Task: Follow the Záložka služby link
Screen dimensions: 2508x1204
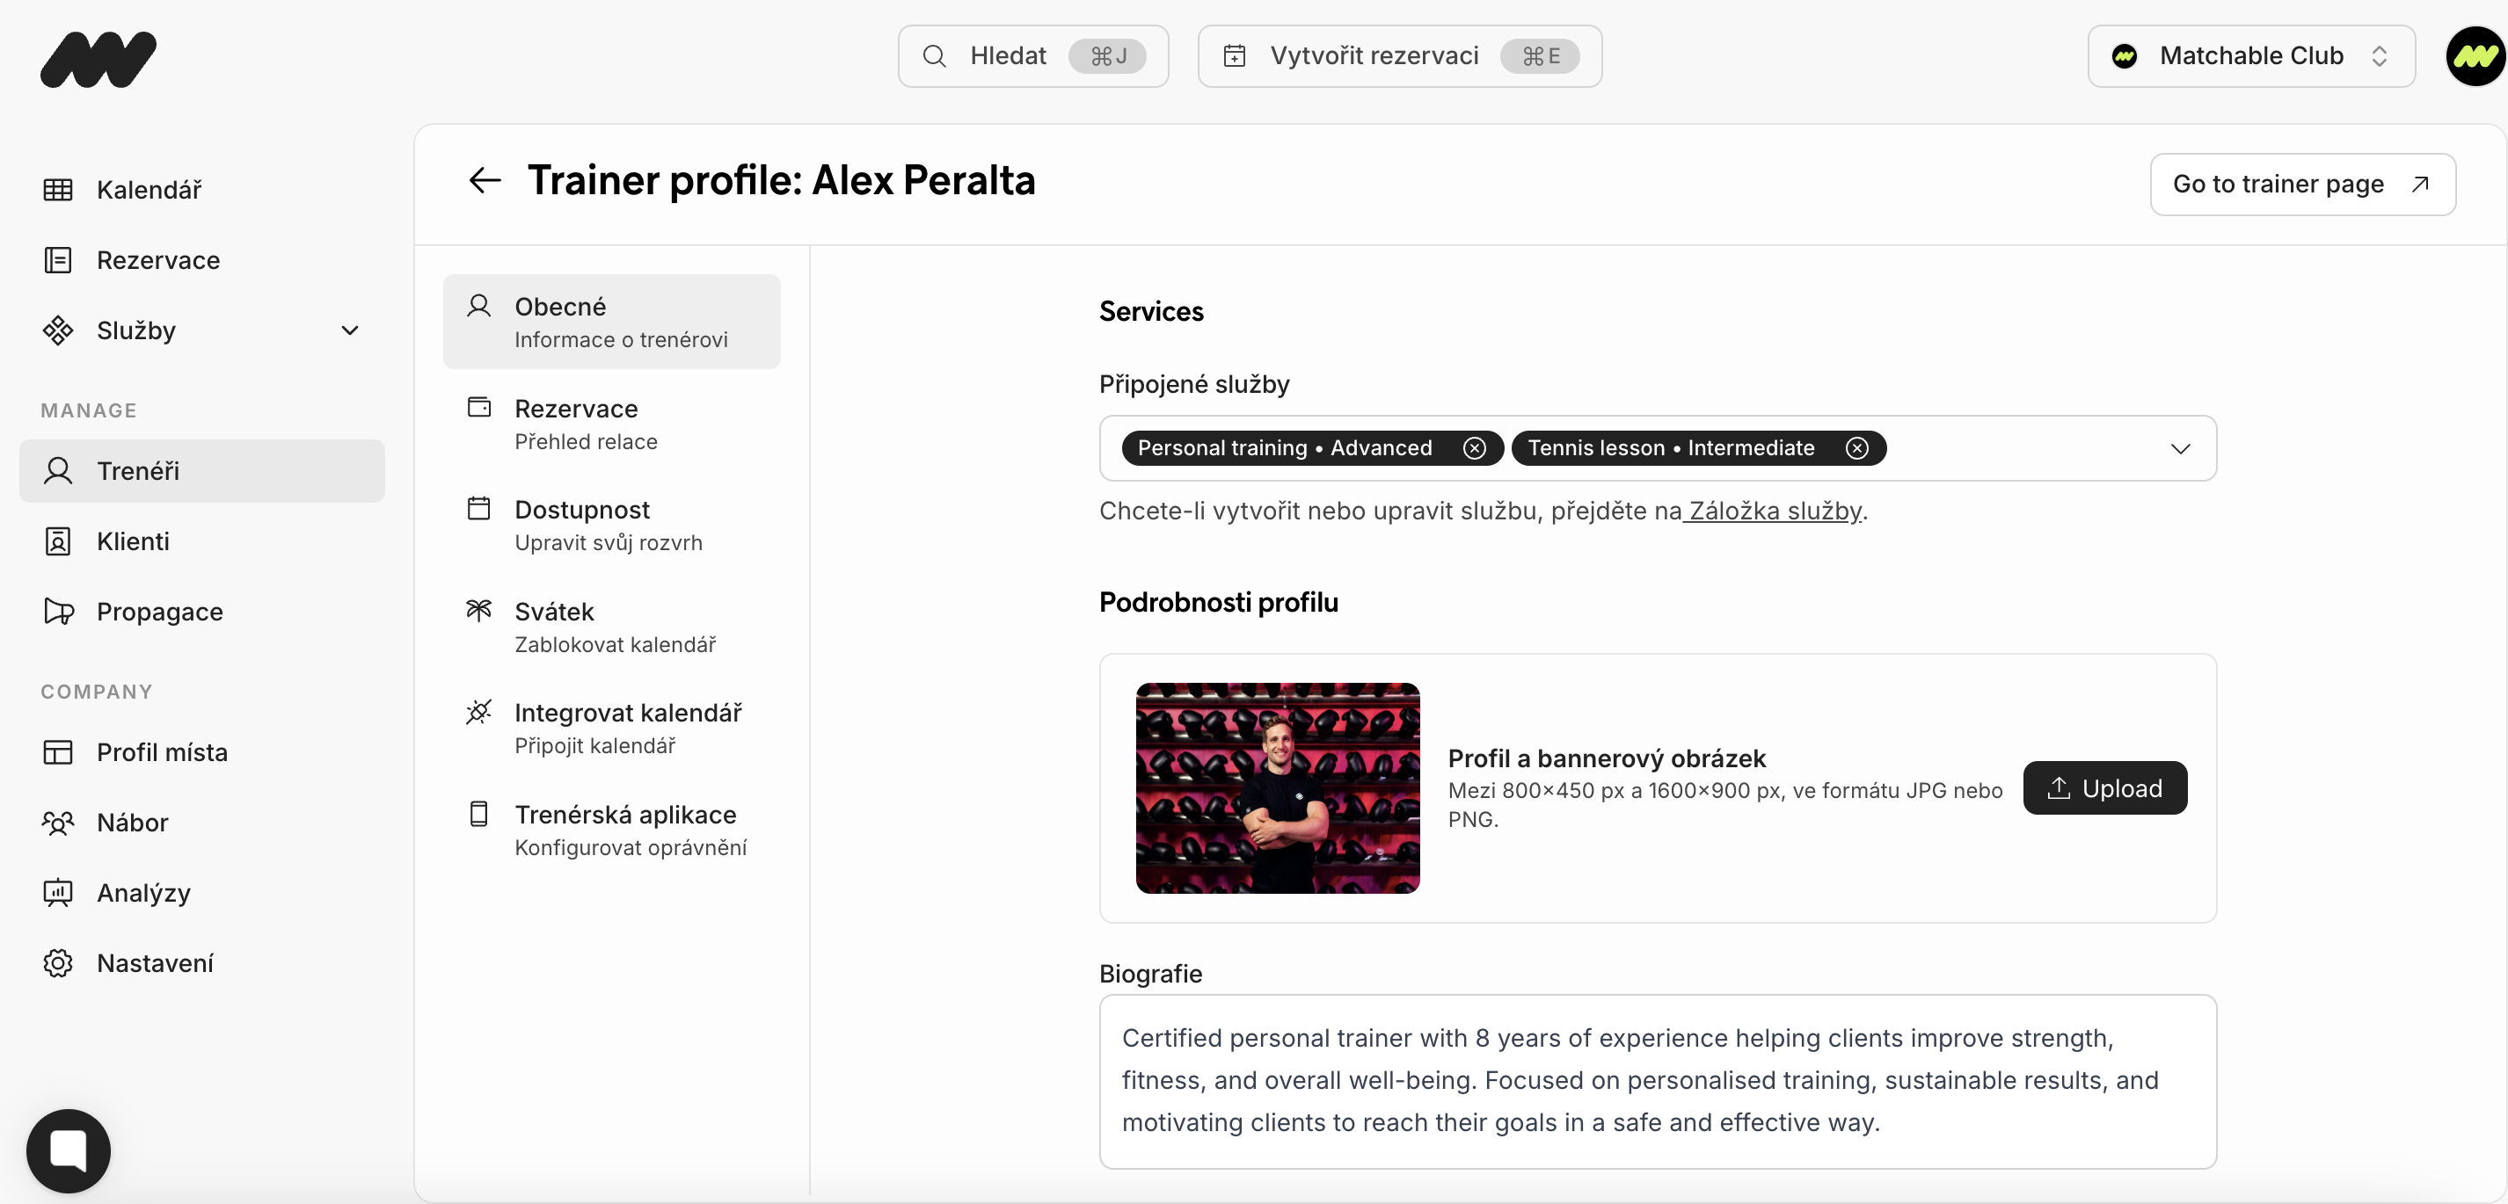Action: pyautogui.click(x=1774, y=511)
